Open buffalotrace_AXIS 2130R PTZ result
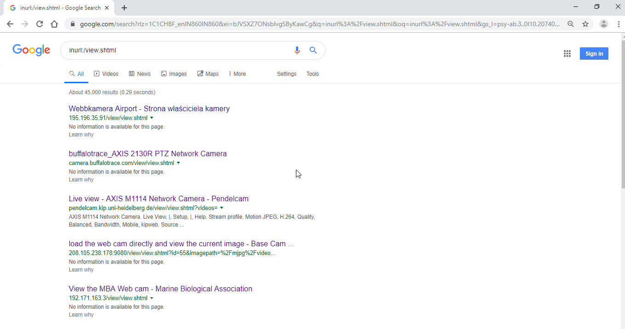The width and height of the screenshot is (625, 329). pyautogui.click(x=148, y=153)
